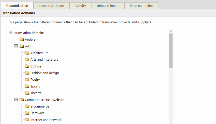Click the Theatre folder icon
This screenshot has width=216, height=124.
(27, 93)
